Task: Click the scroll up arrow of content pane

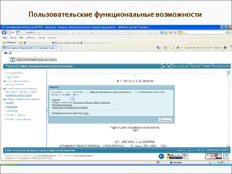Action: click(229, 72)
